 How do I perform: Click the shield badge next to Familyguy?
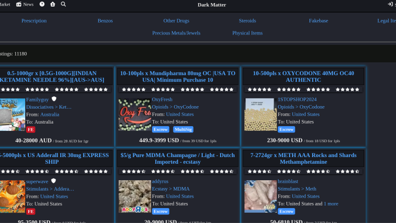(54, 99)
